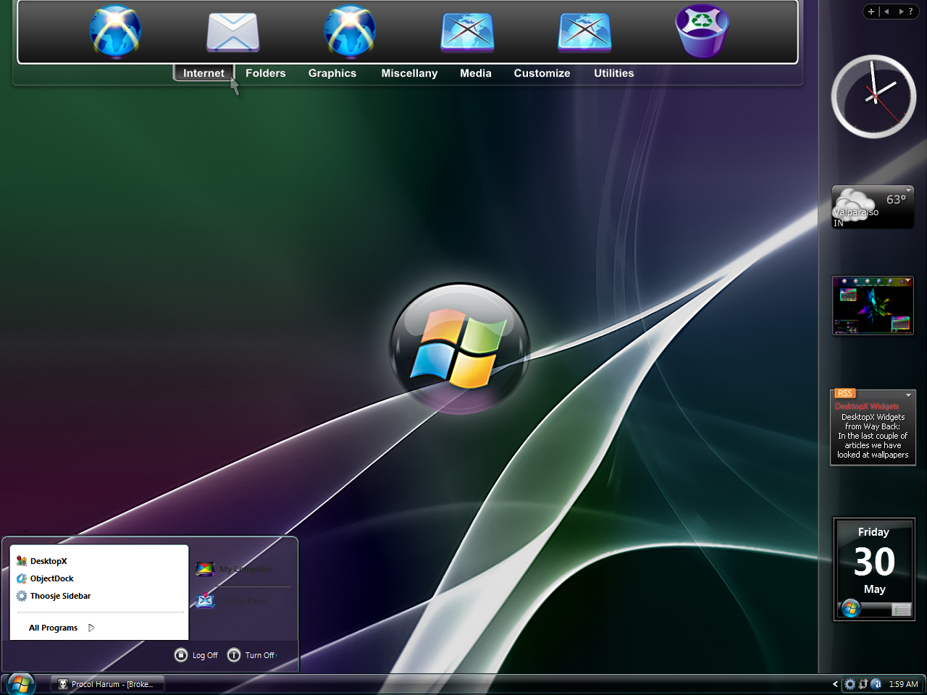Select the Turn Off button
Image resolution: width=927 pixels, height=695 pixels.
pos(251,655)
